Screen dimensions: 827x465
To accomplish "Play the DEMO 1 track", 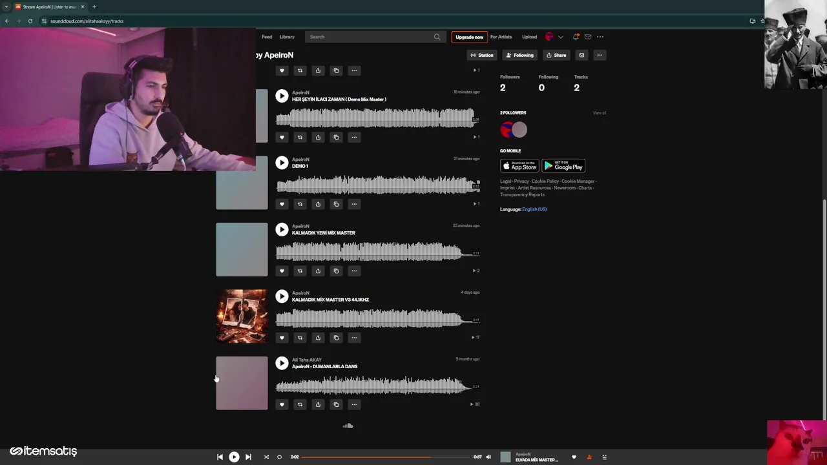I will [x=282, y=163].
